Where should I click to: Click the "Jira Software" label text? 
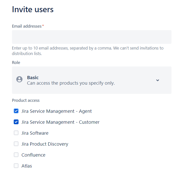coord(35,133)
